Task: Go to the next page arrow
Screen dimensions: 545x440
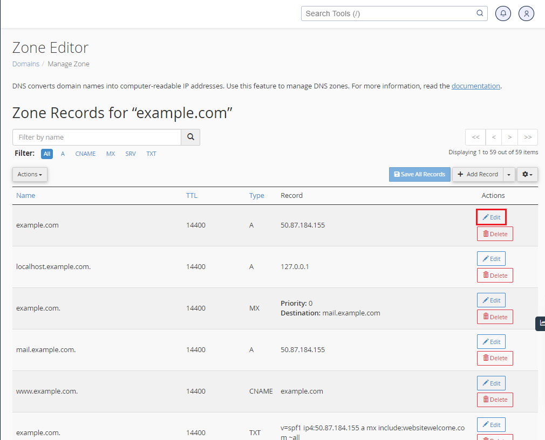Action: pos(509,137)
